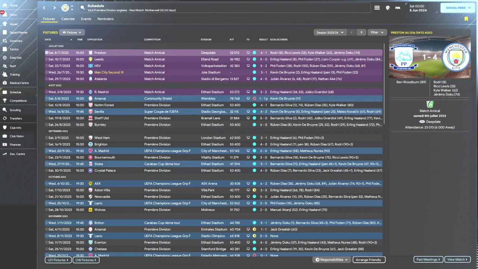Open the Responsibilities dropdown

point(332,260)
